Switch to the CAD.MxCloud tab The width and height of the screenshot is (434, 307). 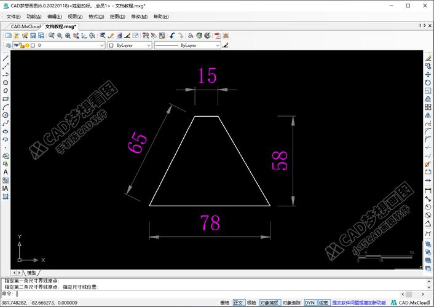[x=25, y=26]
